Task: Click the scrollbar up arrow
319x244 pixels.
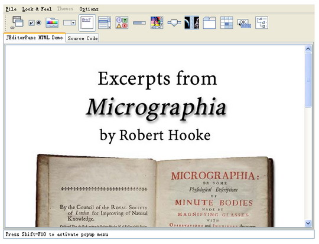Action: click(x=308, y=49)
